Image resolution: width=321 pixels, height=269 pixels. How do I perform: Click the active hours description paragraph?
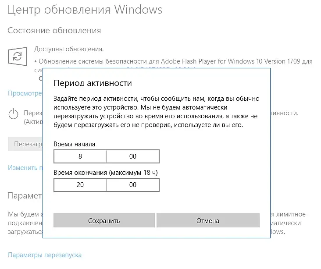(x=156, y=111)
